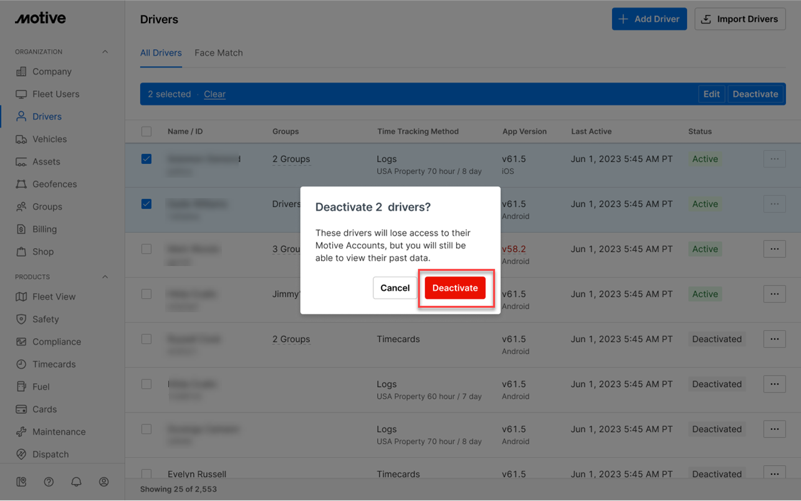Open Timecards clock icon
Viewport: 801px width, 501px height.
[21, 364]
